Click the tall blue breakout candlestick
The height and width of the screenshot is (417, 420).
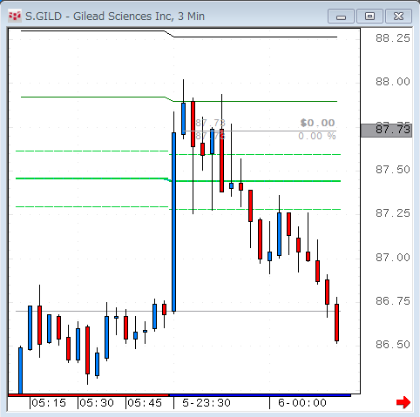(x=173, y=222)
